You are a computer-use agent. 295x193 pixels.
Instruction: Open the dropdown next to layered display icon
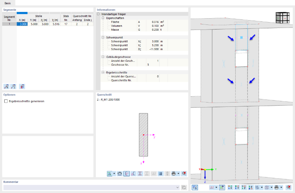click(x=262, y=187)
